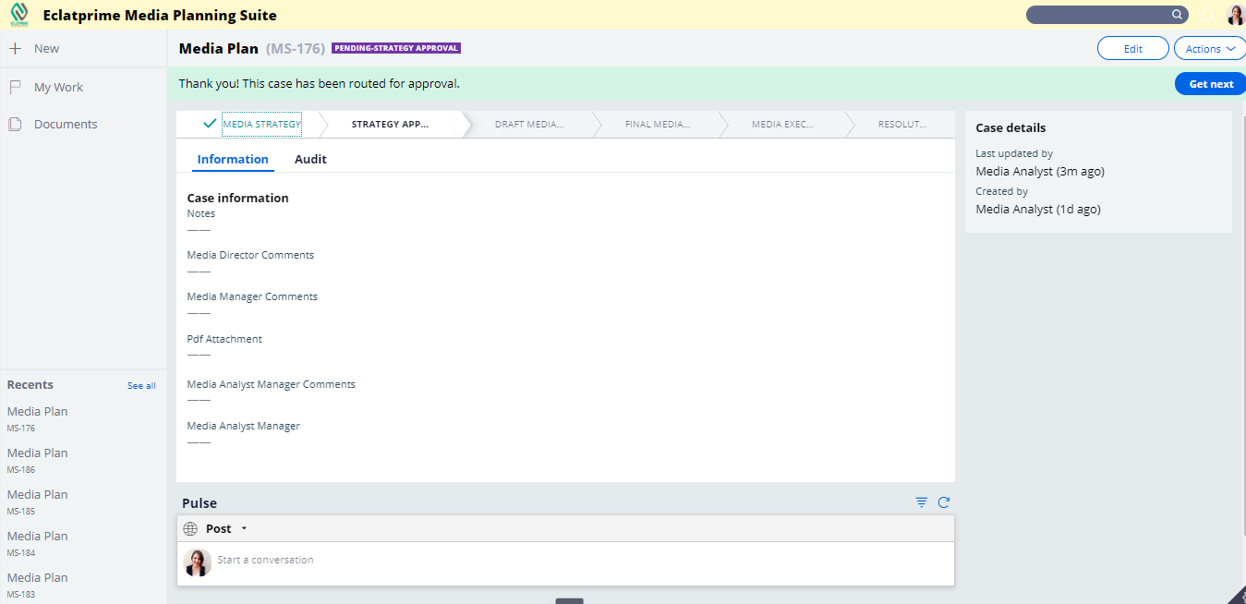
Task: Click the Pending-Strategy Approval status badge
Action: click(395, 48)
